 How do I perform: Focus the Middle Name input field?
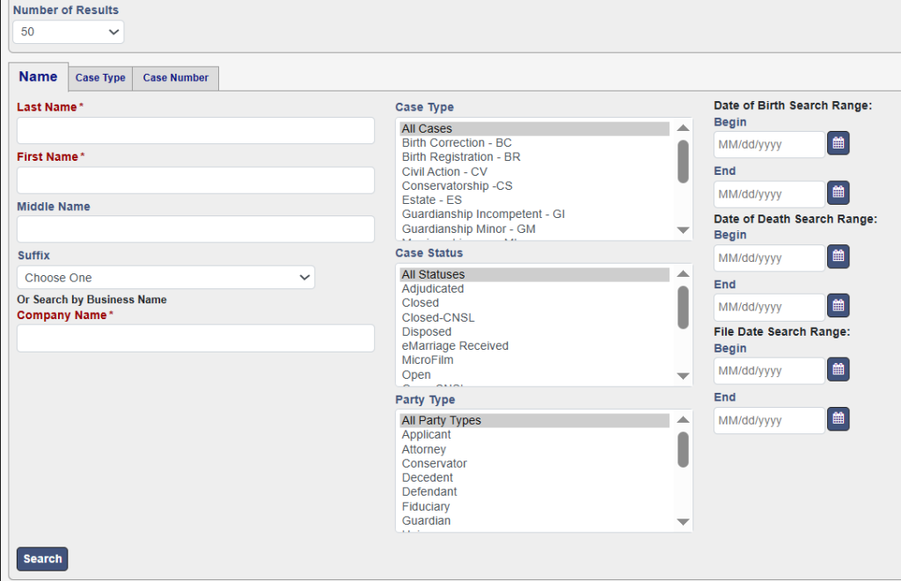point(196,229)
